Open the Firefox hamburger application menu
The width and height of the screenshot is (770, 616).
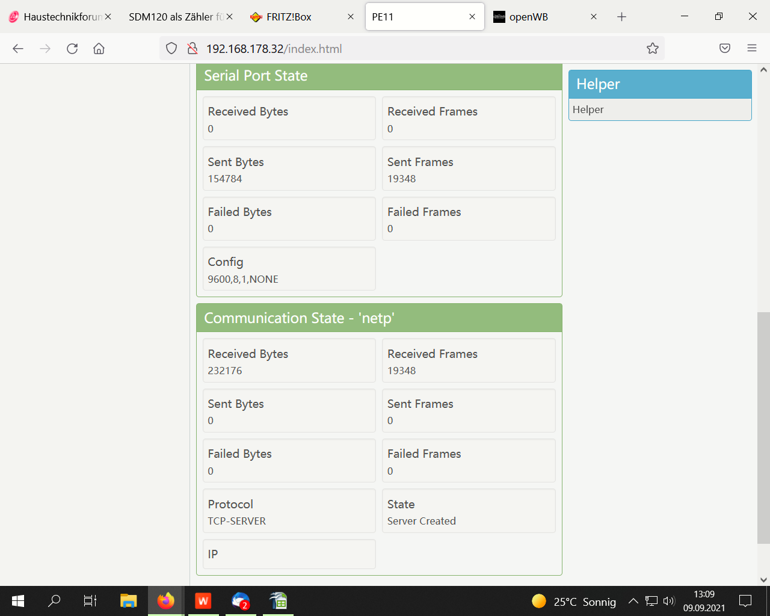[x=752, y=49]
